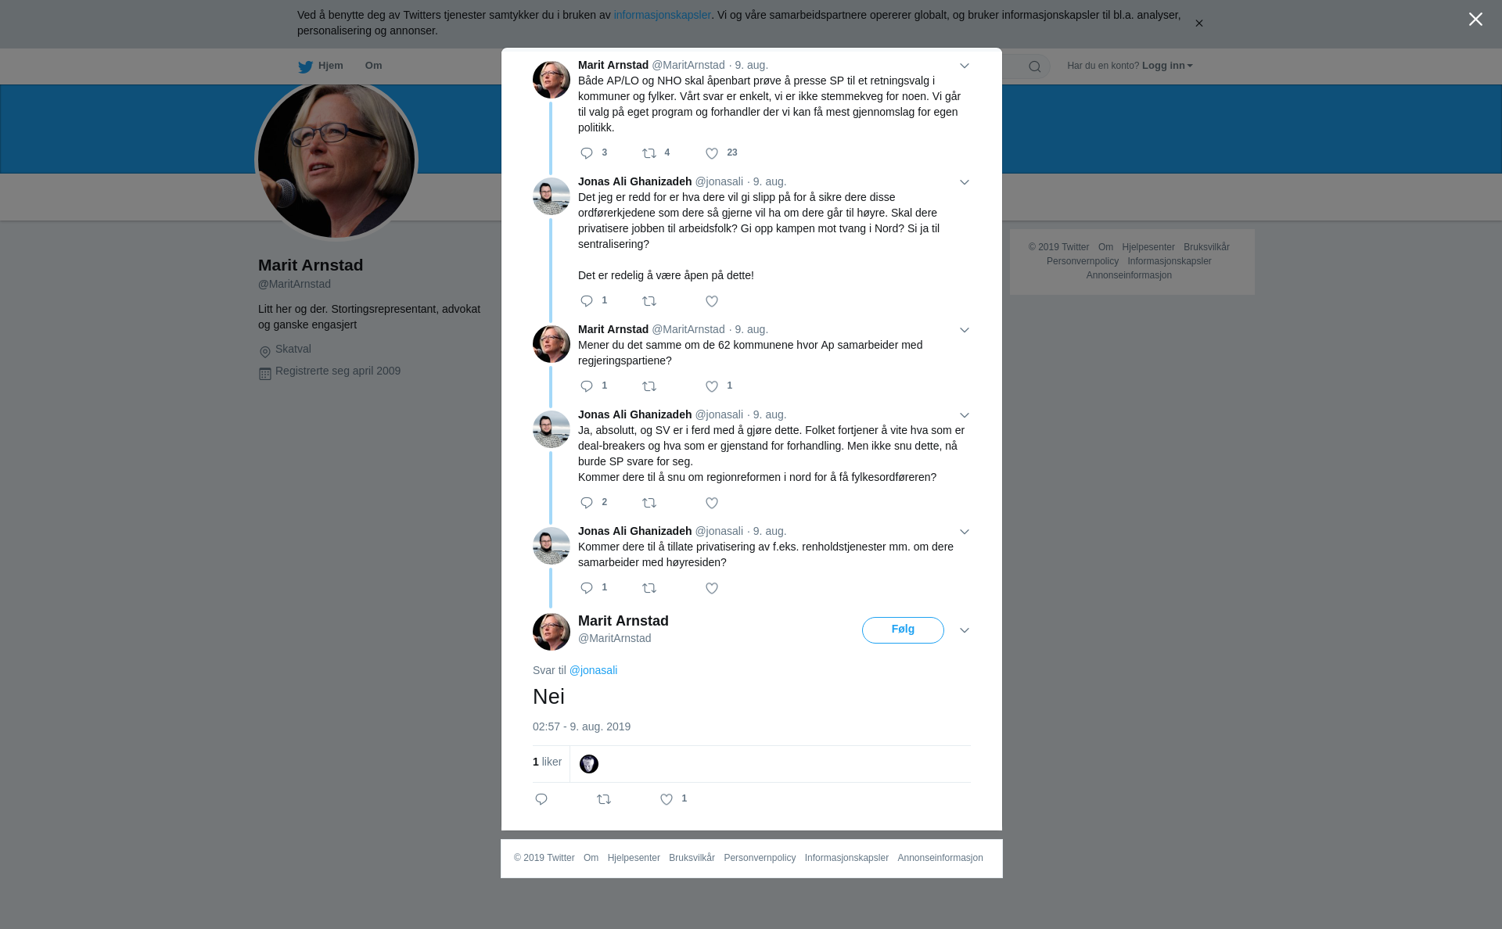Open the chevron menu beside the Følg button
1502x929 pixels.
pos(965,630)
